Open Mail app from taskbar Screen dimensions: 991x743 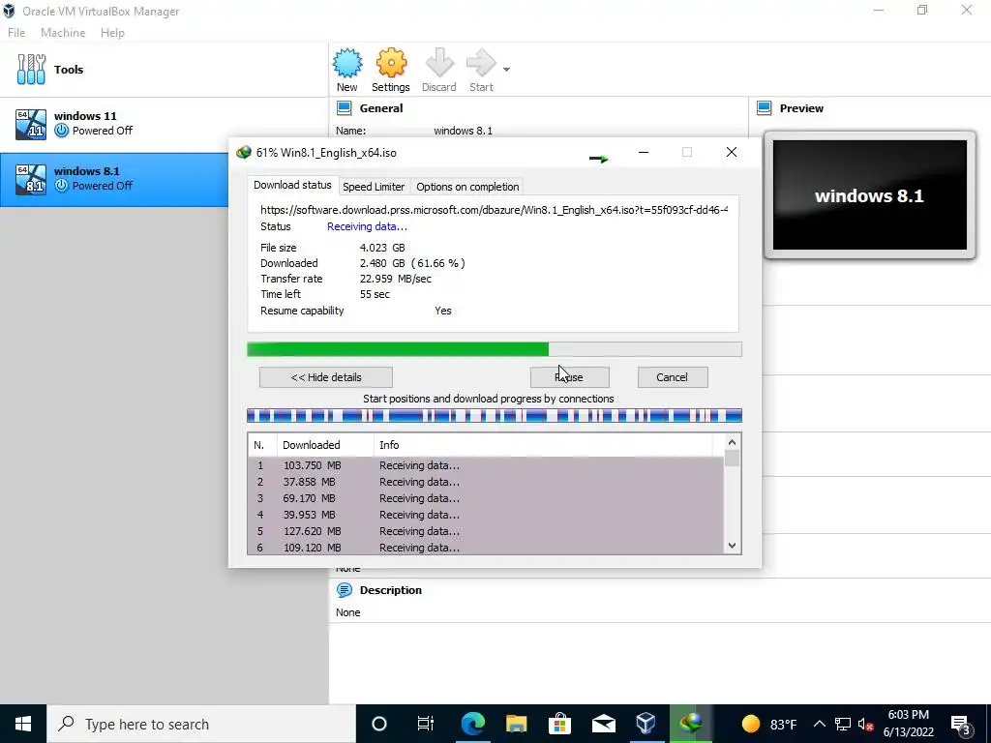[604, 724]
